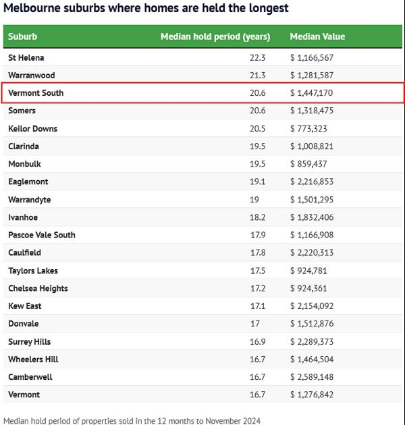The height and width of the screenshot is (425, 405).
Task: Click the Camberwell median value $2,589,148
Action: 311,377
